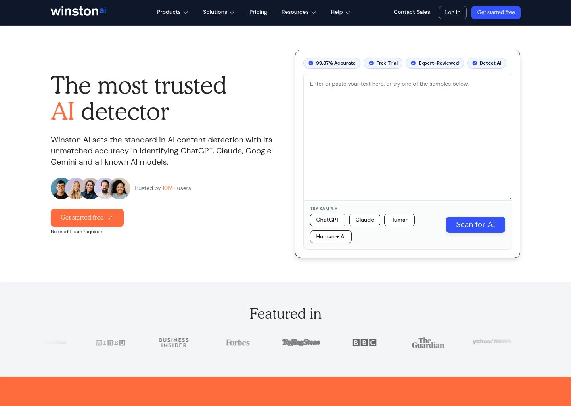The width and height of the screenshot is (571, 406).
Task: Click the first user avatar photo
Action: 61,188
